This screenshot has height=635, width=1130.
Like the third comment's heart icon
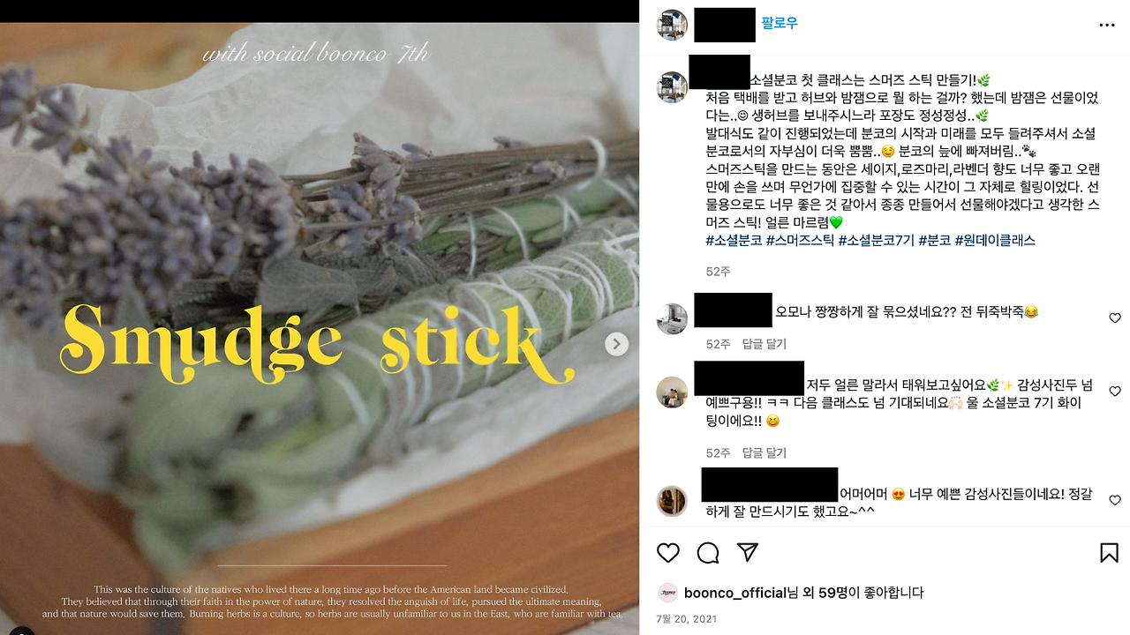1115,501
